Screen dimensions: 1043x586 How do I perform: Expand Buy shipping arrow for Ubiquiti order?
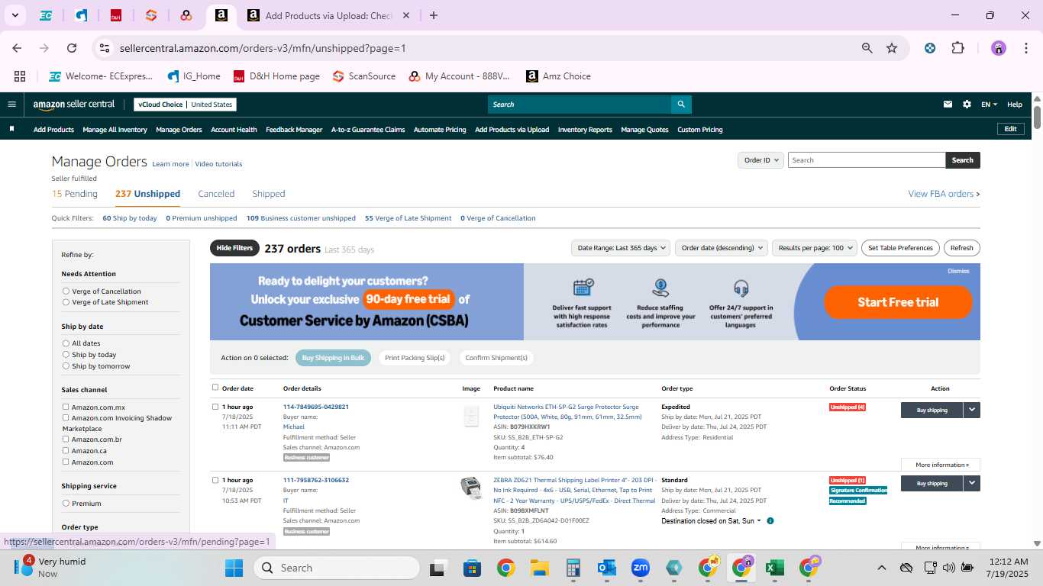pyautogui.click(x=971, y=410)
